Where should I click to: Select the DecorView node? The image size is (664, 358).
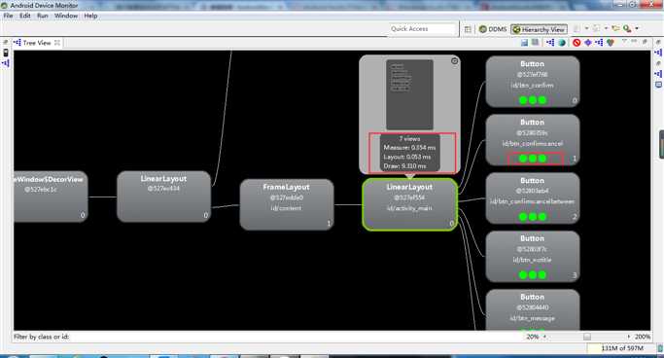[x=51, y=197]
